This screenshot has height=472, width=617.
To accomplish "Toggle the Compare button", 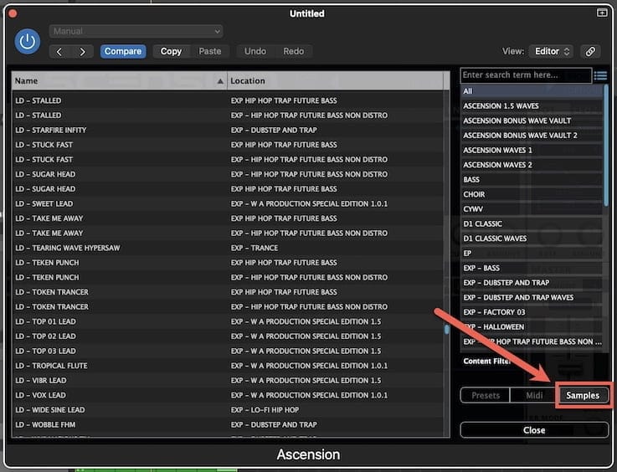I will 123,51.
